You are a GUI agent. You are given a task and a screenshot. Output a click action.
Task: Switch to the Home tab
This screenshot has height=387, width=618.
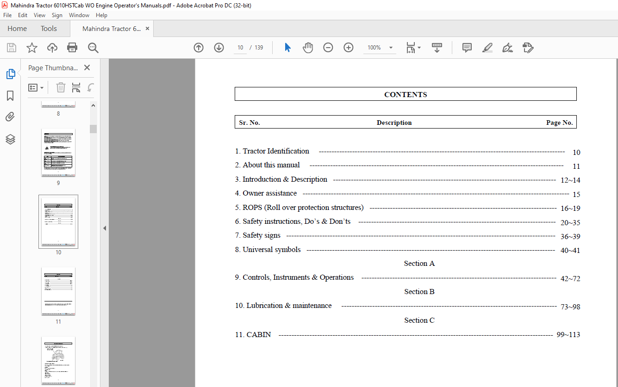[x=17, y=29]
